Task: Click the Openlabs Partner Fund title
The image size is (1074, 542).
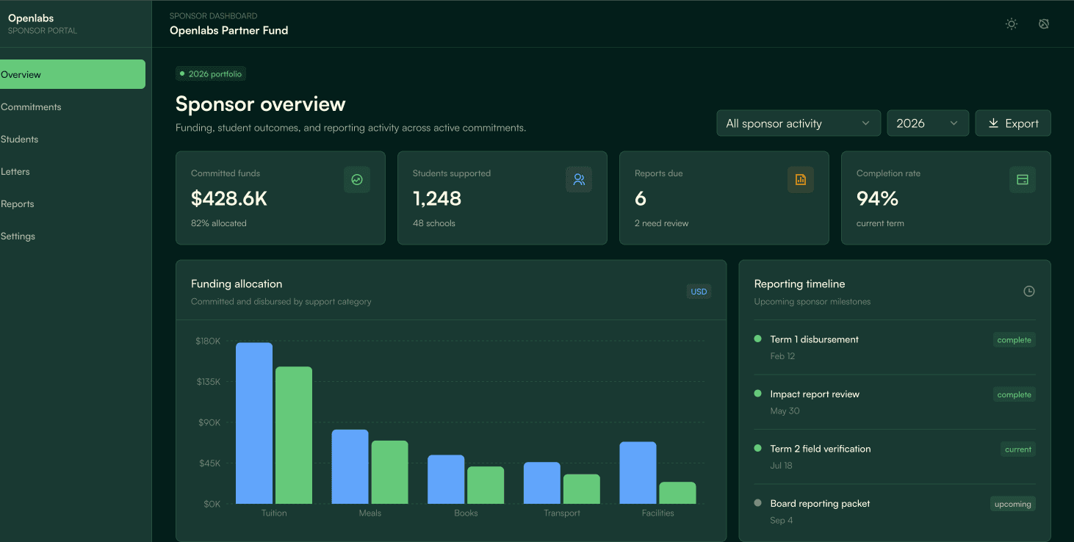Action: (229, 31)
